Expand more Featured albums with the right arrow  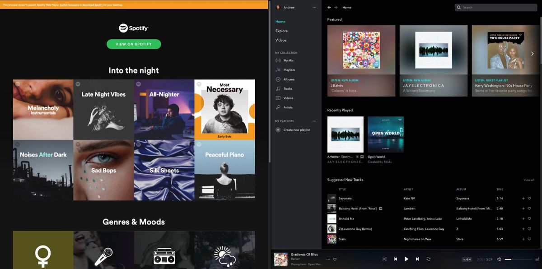(532, 53)
